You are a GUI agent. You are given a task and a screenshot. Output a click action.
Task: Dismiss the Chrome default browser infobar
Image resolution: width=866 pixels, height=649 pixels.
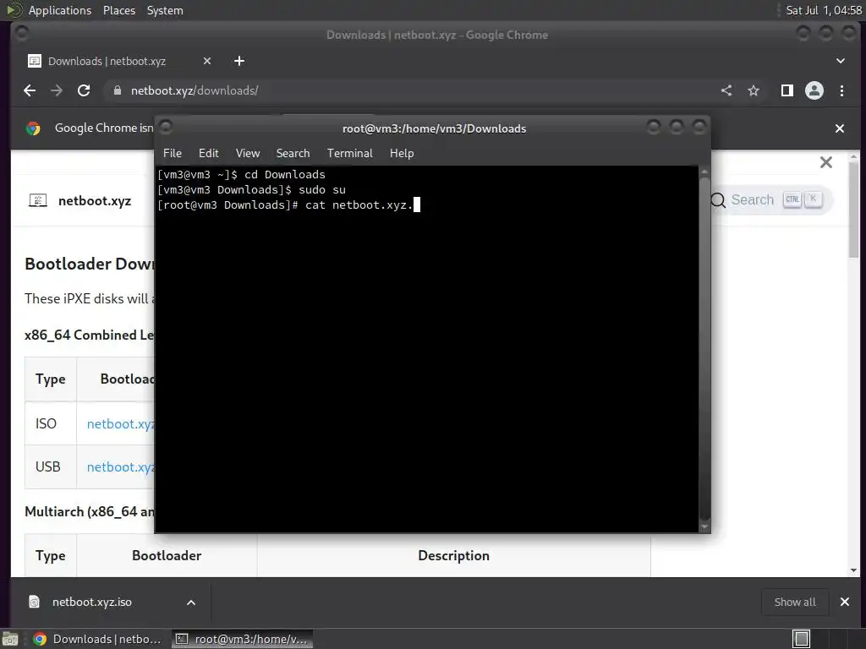point(840,128)
